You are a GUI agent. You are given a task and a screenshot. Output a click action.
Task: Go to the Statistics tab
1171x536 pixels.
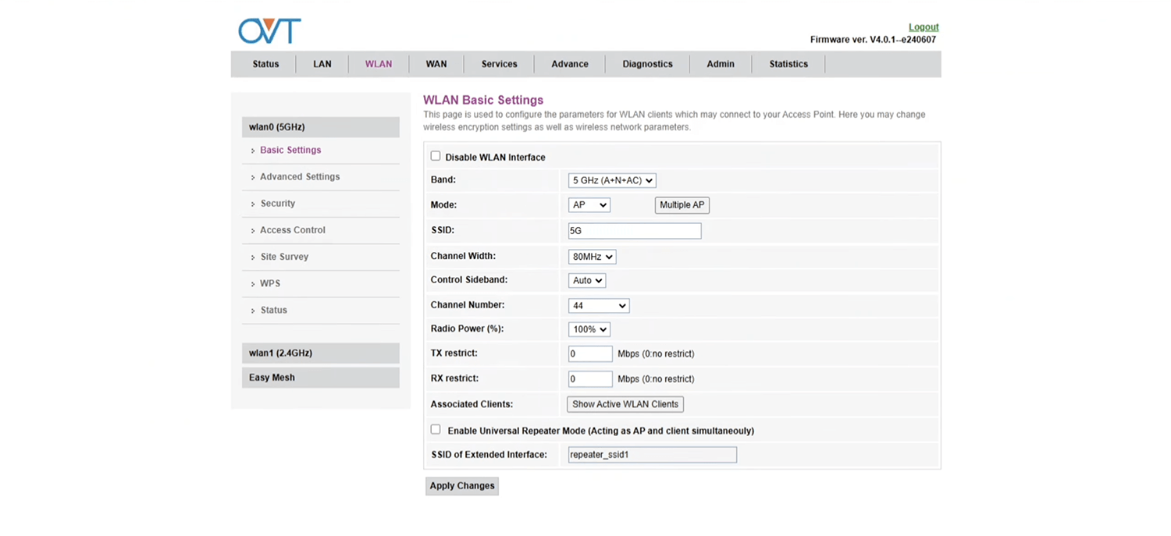point(788,64)
